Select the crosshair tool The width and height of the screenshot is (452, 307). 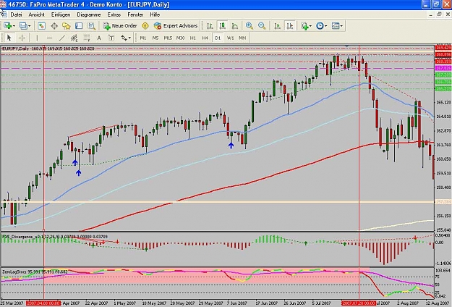(x=22, y=38)
